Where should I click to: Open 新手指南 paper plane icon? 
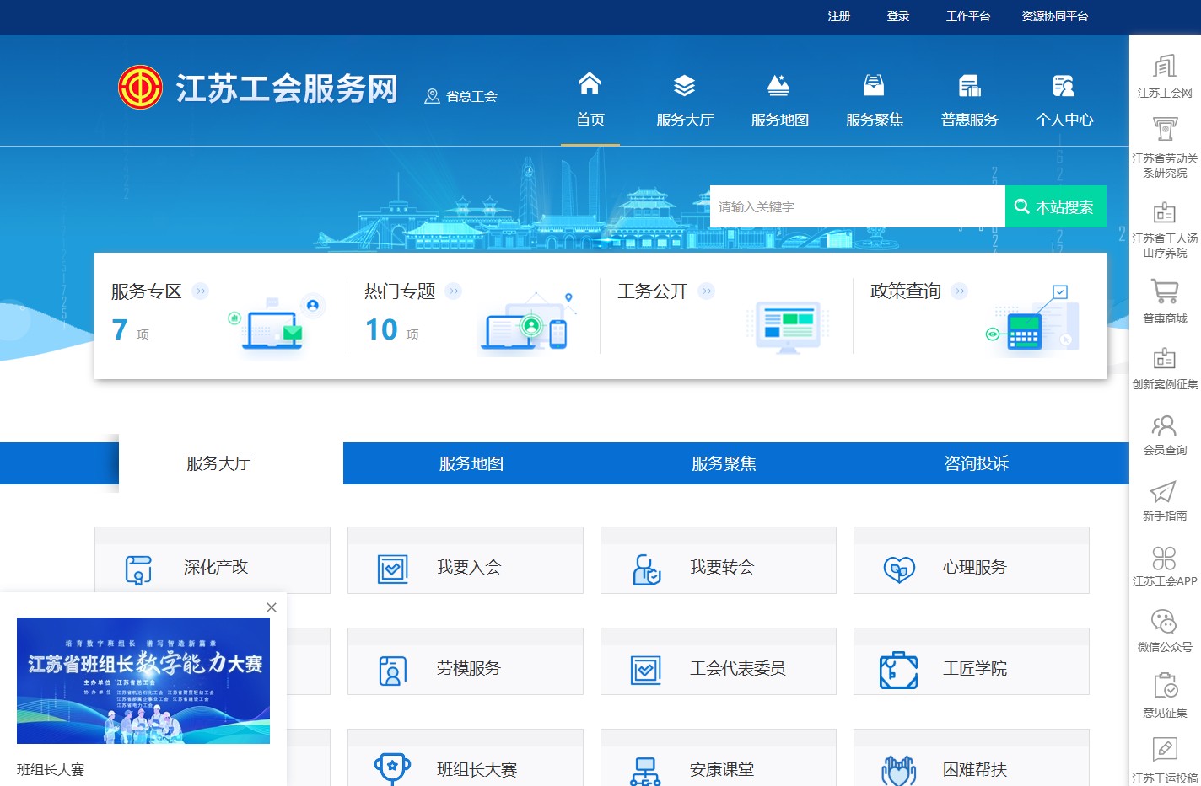tap(1163, 491)
